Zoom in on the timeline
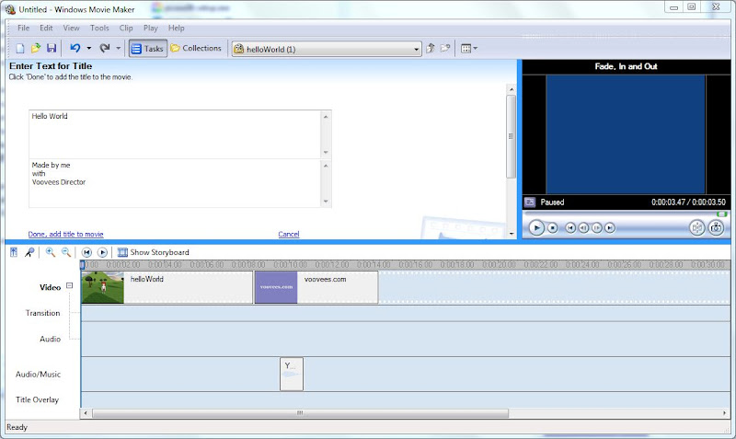Screen dimensions: 736x439 pyautogui.click(x=51, y=252)
